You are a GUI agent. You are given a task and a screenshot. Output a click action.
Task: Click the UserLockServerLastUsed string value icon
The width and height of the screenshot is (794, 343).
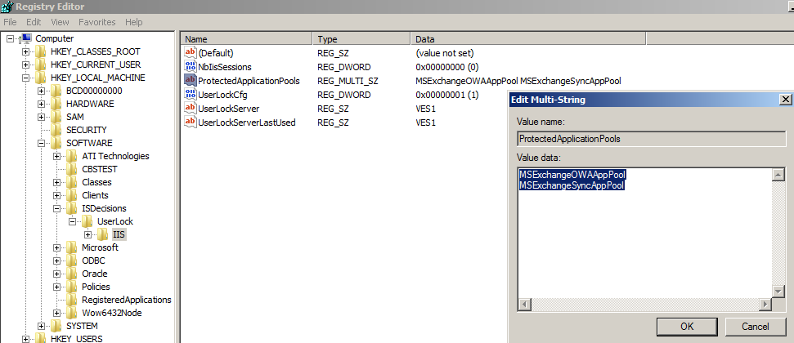click(x=191, y=122)
